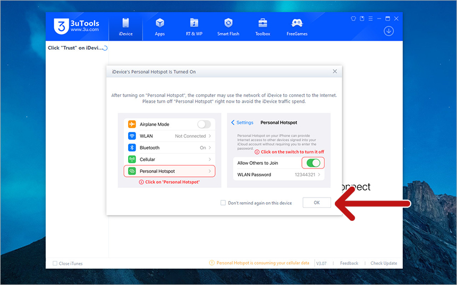Click the V3.07 version label

(x=321, y=263)
